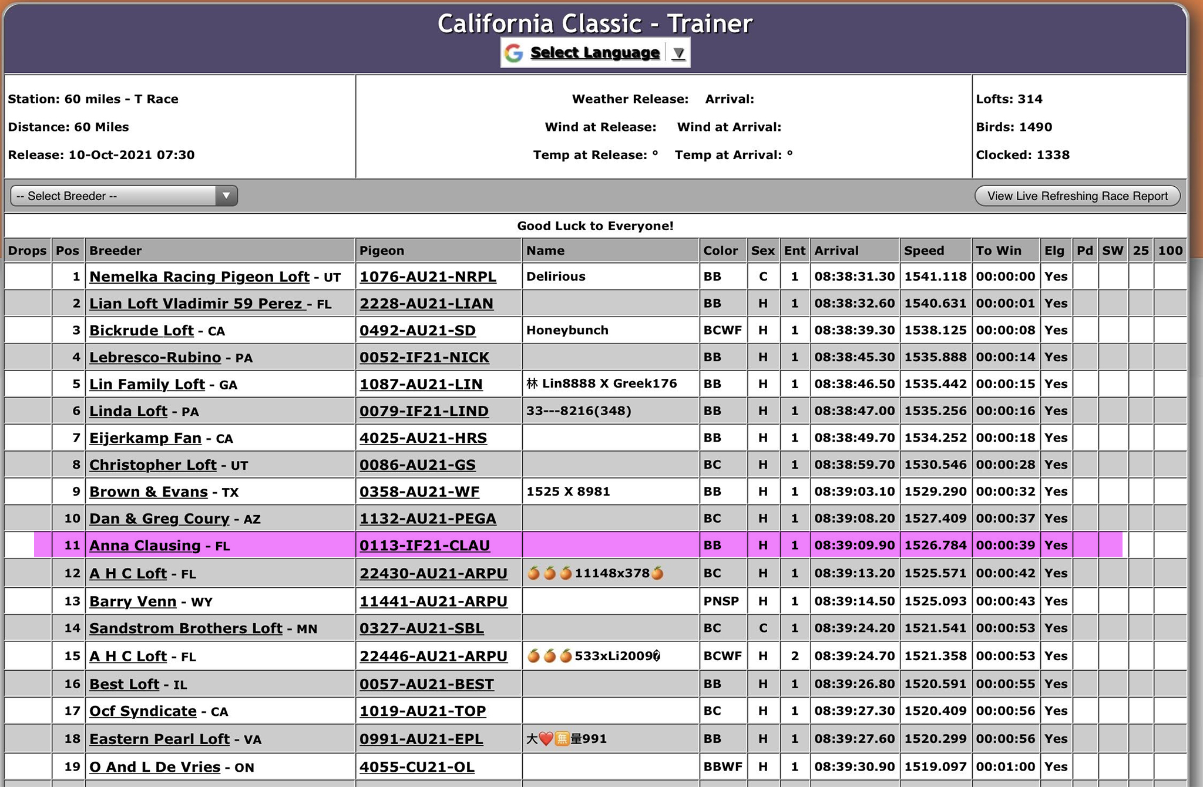Click the Google logo icon

(513, 53)
